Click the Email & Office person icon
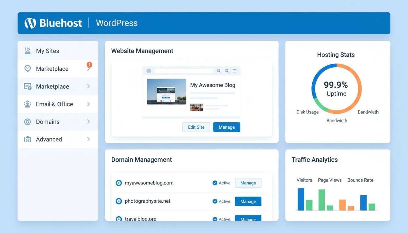408x233 pixels. click(x=28, y=104)
